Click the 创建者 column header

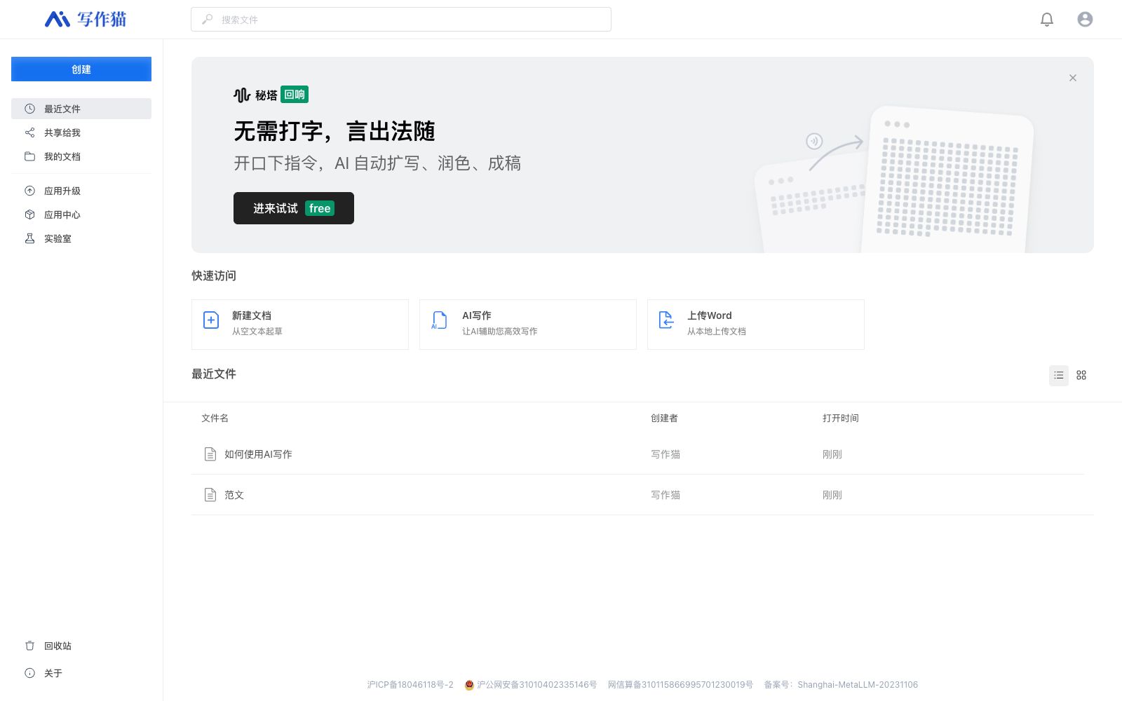click(664, 418)
